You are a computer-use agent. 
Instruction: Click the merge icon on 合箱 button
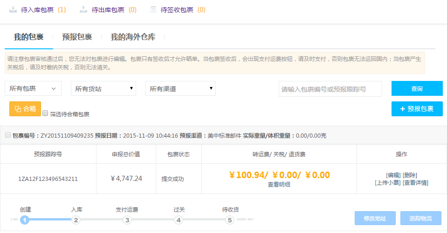(18, 109)
